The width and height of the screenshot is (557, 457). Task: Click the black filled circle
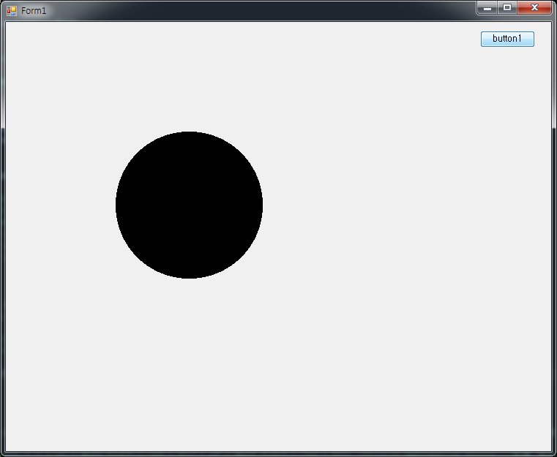click(x=189, y=205)
